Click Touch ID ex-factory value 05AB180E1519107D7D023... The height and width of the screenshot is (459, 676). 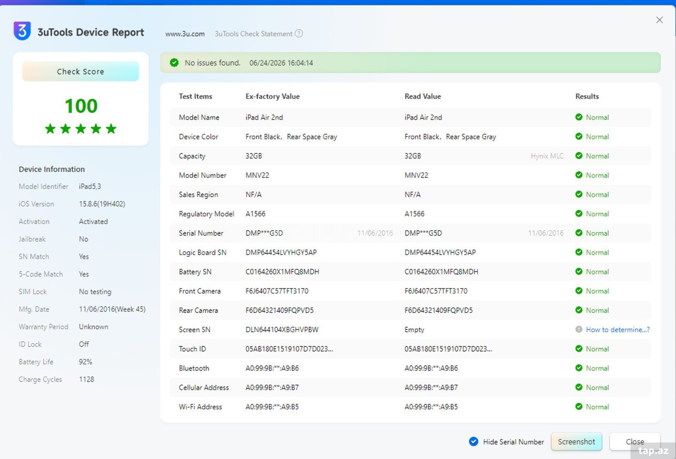pos(289,349)
